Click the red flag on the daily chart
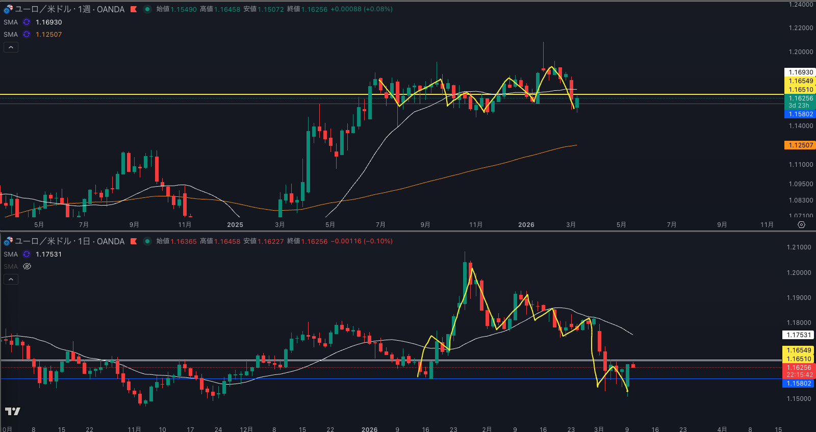Image resolution: width=816 pixels, height=432 pixels. [x=134, y=241]
